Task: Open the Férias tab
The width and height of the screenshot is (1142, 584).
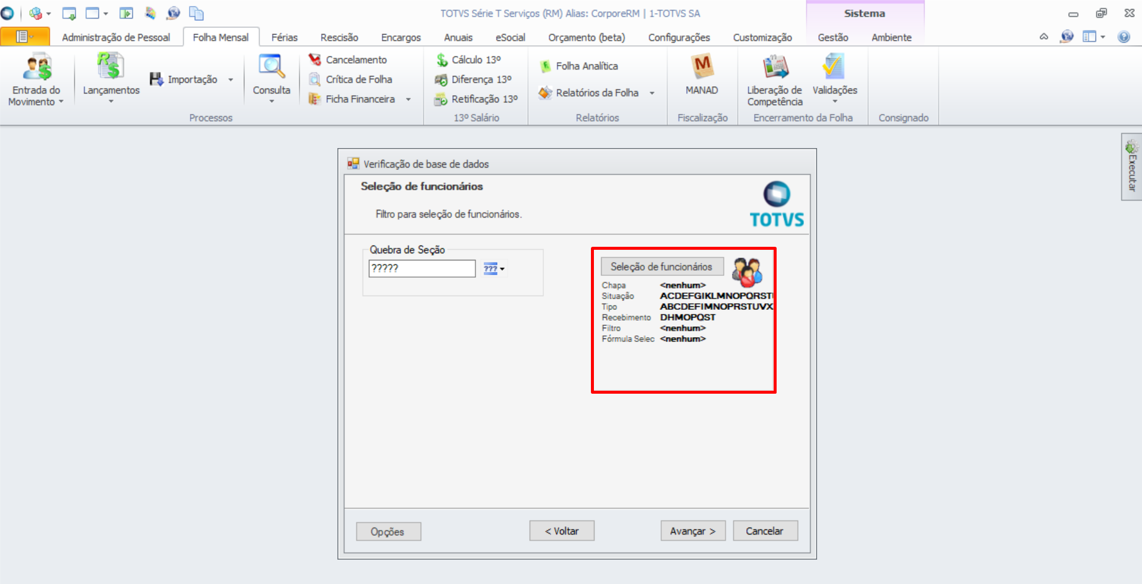Action: tap(284, 37)
